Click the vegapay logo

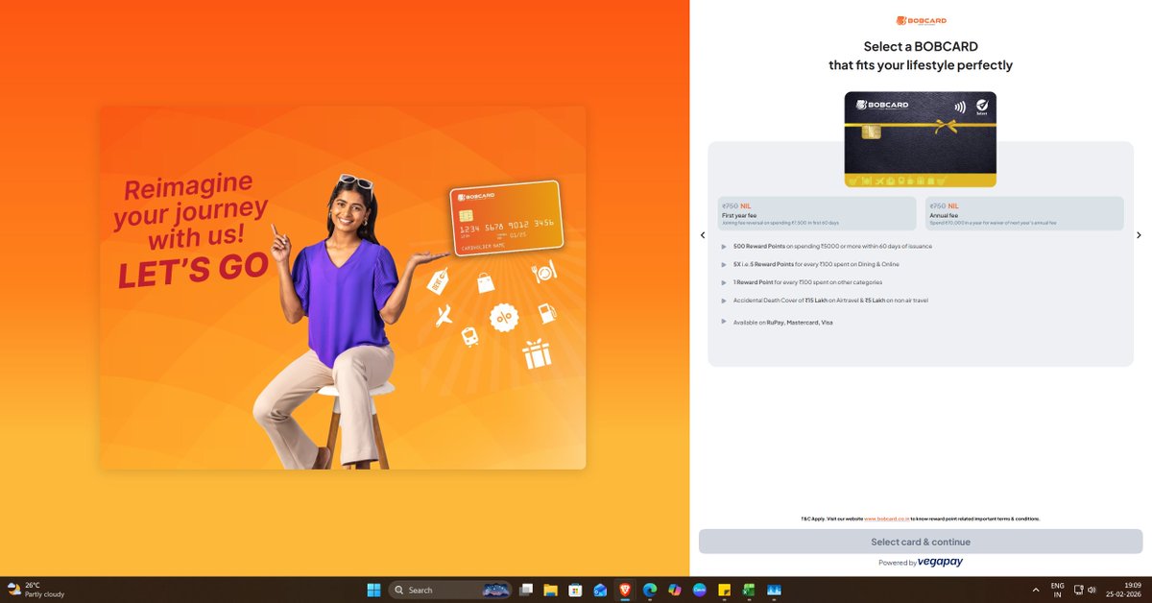click(940, 562)
